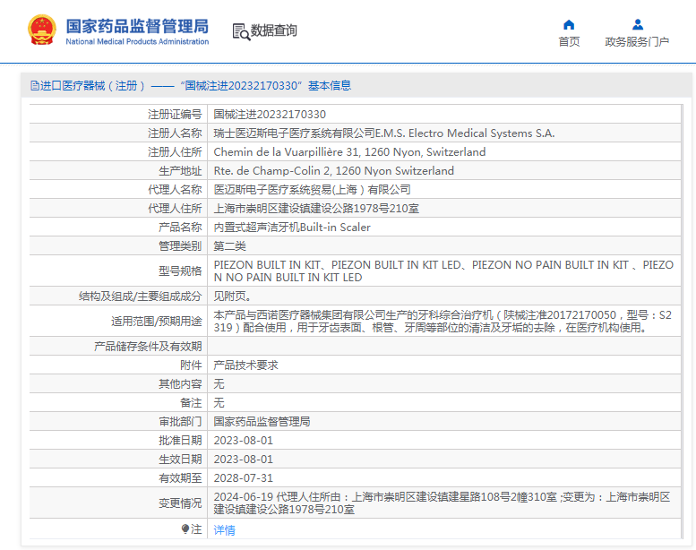The width and height of the screenshot is (696, 550).
Task: Select approval department 国家药品监督管理局 cell
Action: pyautogui.click(x=262, y=422)
